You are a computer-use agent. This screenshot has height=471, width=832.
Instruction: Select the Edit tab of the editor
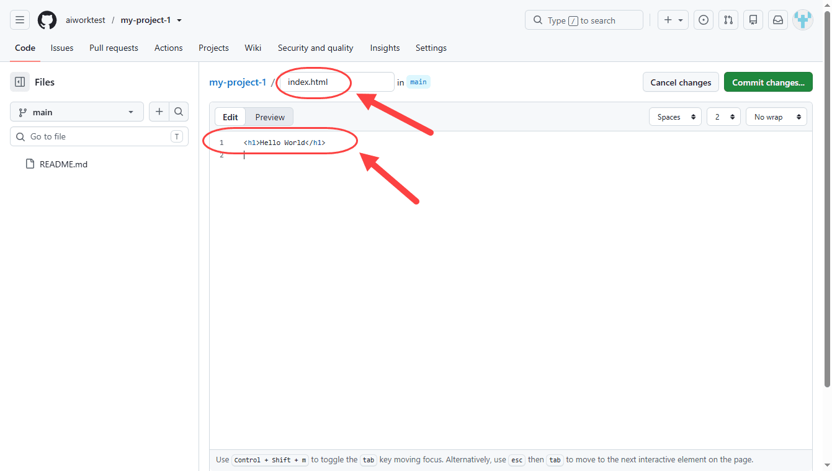(x=230, y=117)
